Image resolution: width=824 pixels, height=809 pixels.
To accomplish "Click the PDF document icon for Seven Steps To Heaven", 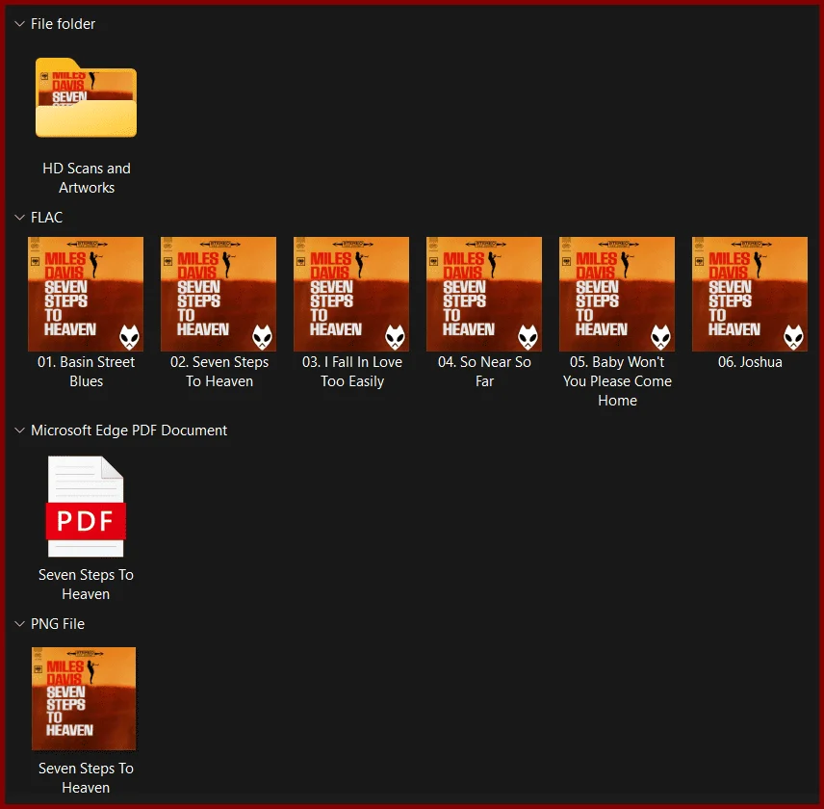I will point(86,507).
